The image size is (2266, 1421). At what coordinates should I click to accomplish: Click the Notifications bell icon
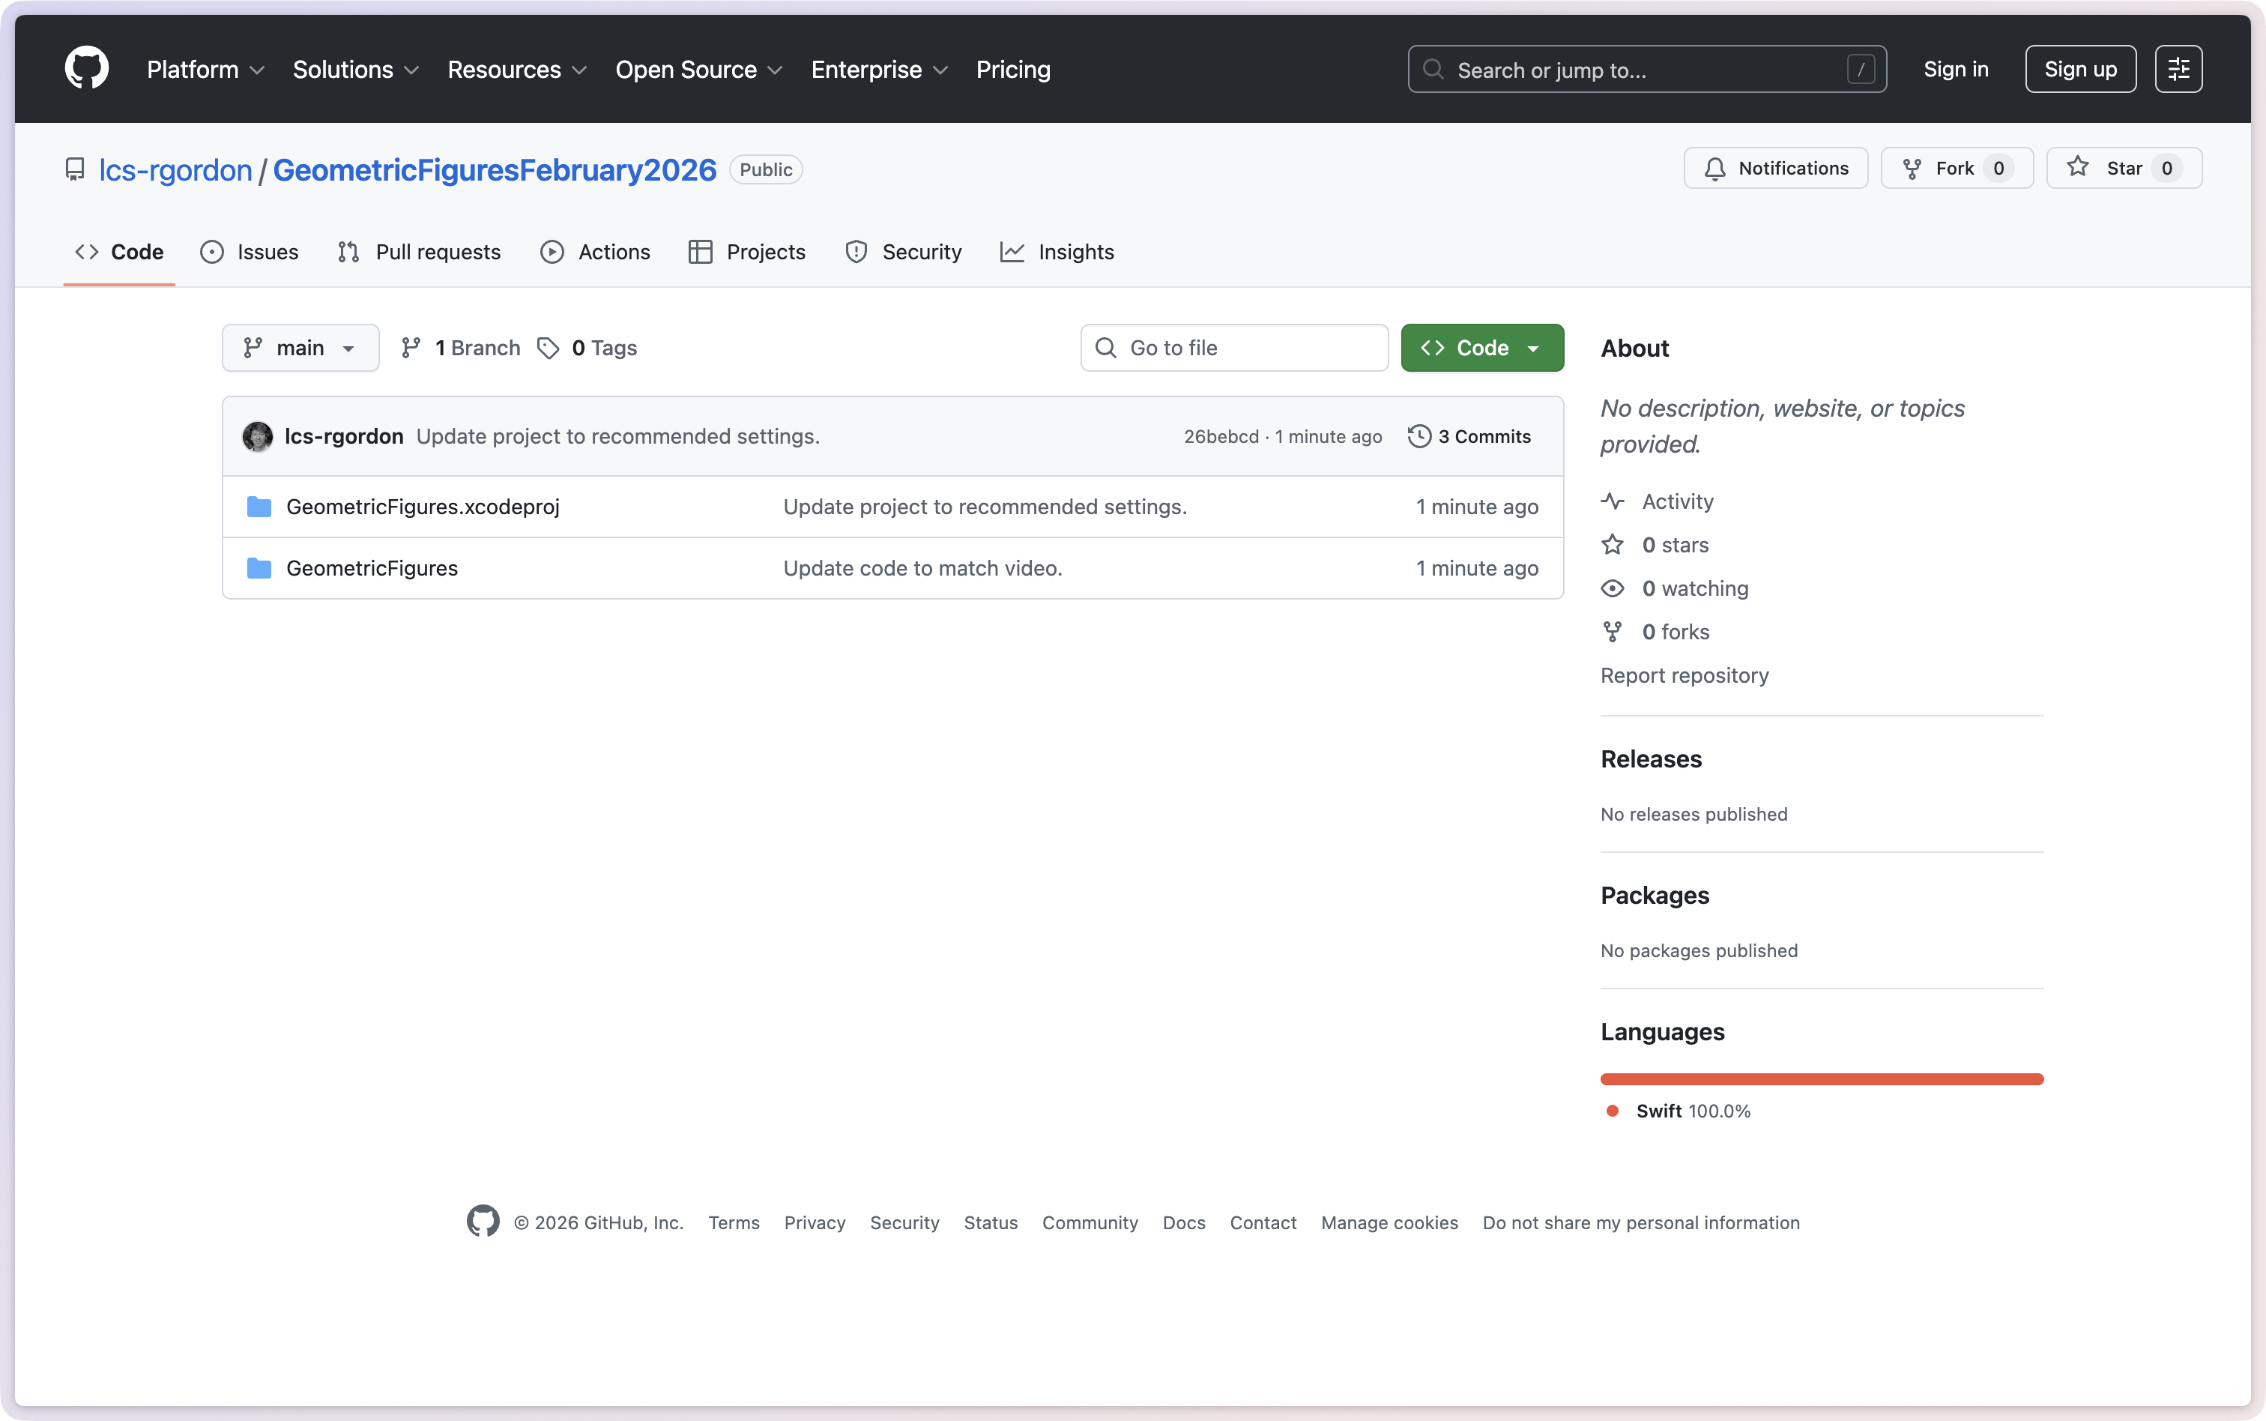[x=1714, y=168]
